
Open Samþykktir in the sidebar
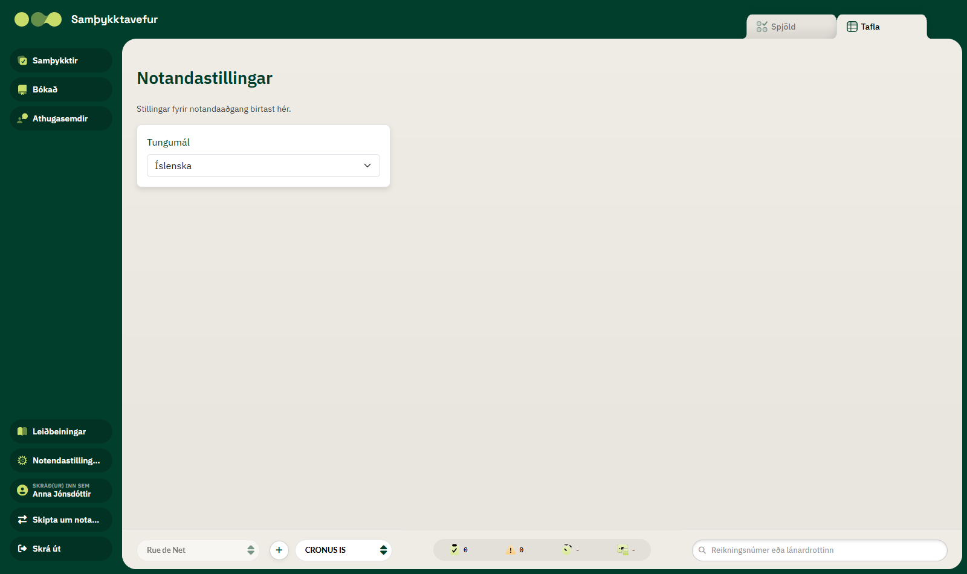click(61, 60)
